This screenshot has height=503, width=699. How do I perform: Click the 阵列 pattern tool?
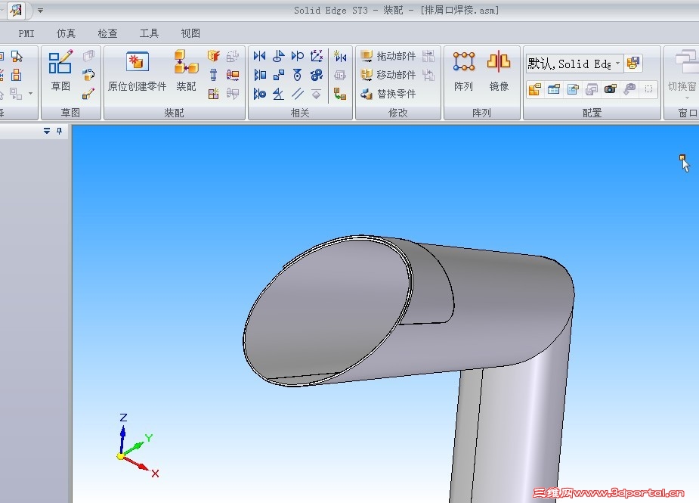pyautogui.click(x=464, y=70)
